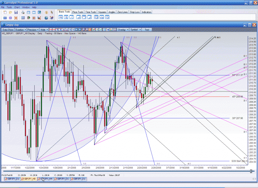Click the Print icon in main toolbar
The width and height of the screenshot is (258, 188).
pyautogui.click(x=23, y=12)
